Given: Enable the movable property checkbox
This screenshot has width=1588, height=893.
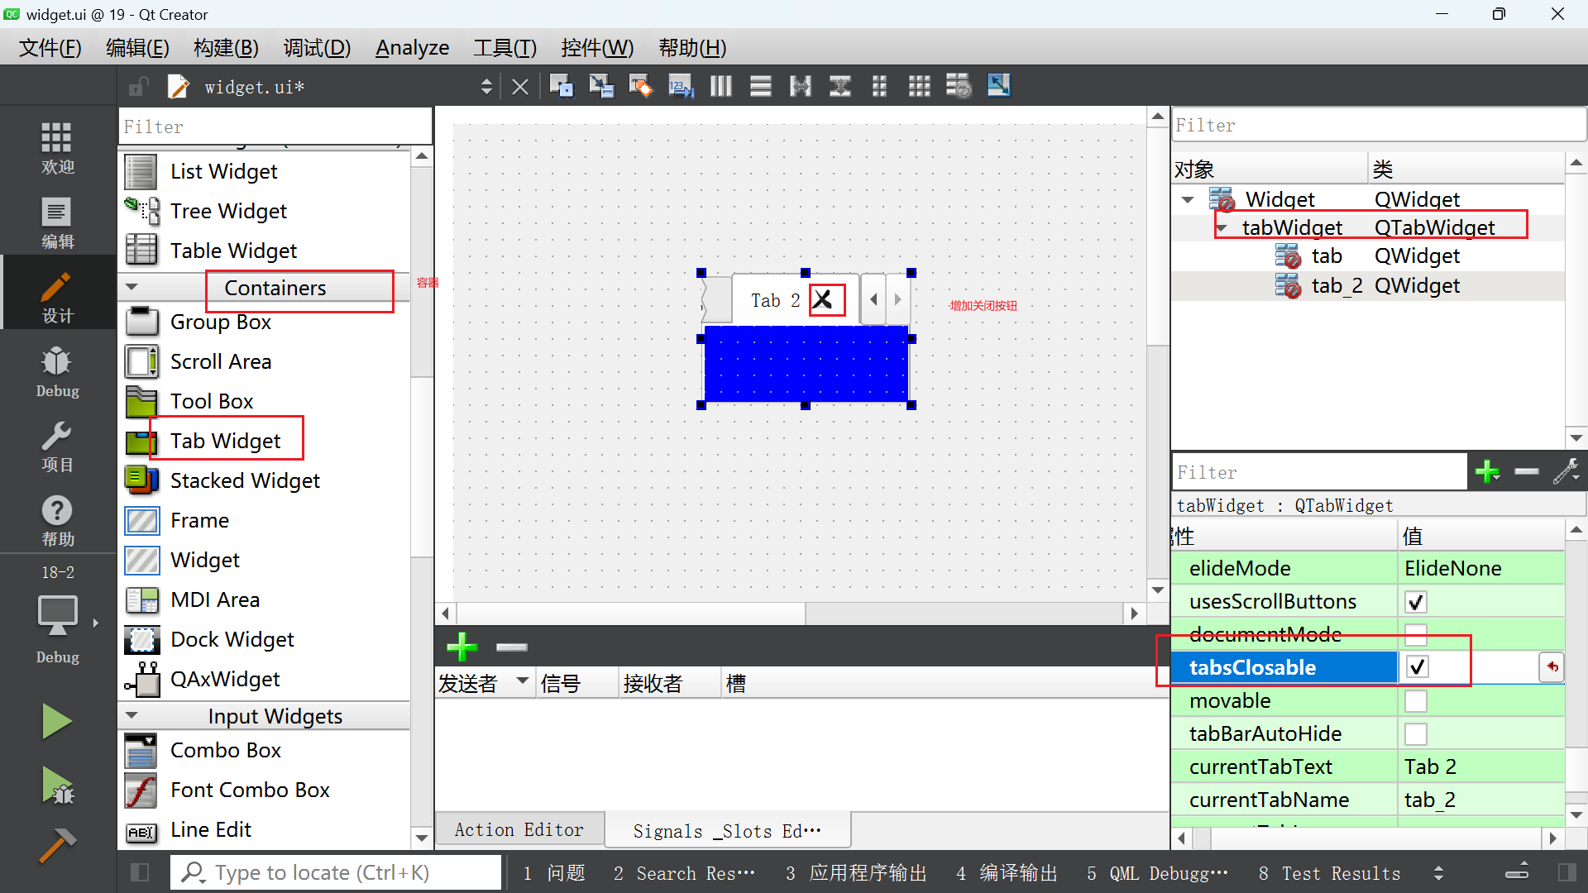Looking at the screenshot, I should coord(1415,701).
